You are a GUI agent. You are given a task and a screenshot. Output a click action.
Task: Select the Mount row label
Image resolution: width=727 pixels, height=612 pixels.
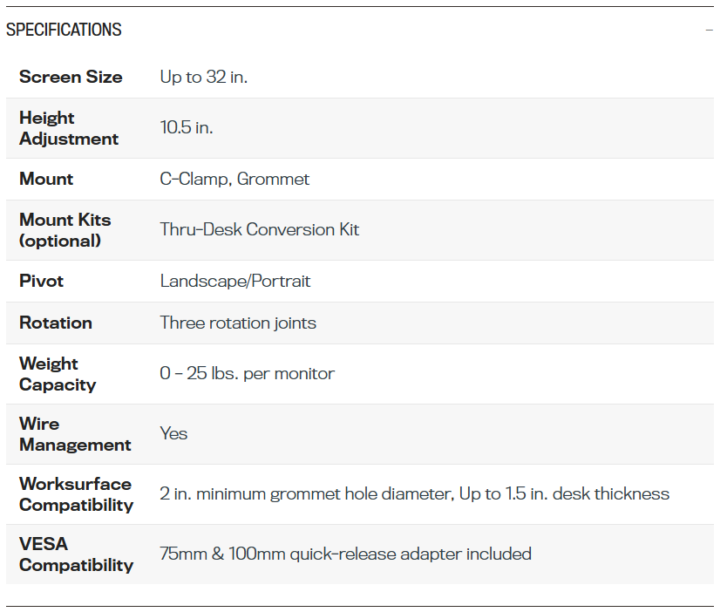pyautogui.click(x=46, y=179)
